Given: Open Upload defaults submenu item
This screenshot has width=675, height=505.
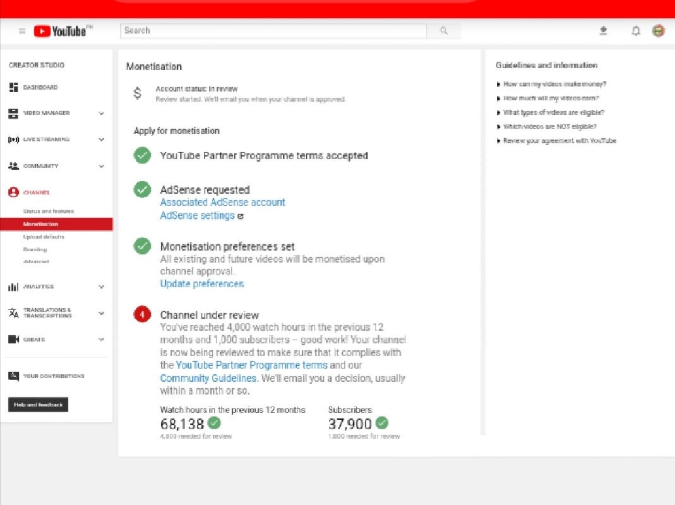Looking at the screenshot, I should (x=44, y=237).
